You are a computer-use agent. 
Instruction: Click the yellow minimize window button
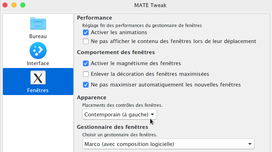[14, 5]
